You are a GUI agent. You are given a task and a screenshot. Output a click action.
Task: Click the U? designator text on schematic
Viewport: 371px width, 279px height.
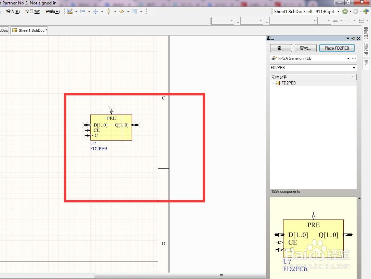pos(93,143)
